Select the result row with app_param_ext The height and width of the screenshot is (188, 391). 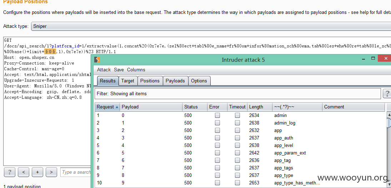[x=240, y=153]
